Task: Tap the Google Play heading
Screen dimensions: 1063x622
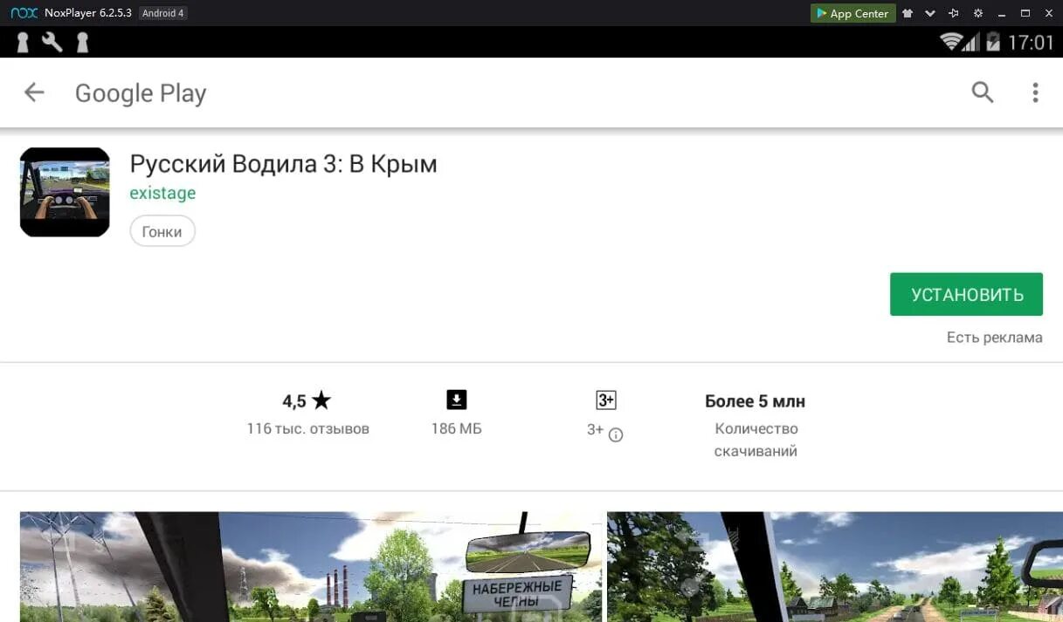Action: (141, 93)
